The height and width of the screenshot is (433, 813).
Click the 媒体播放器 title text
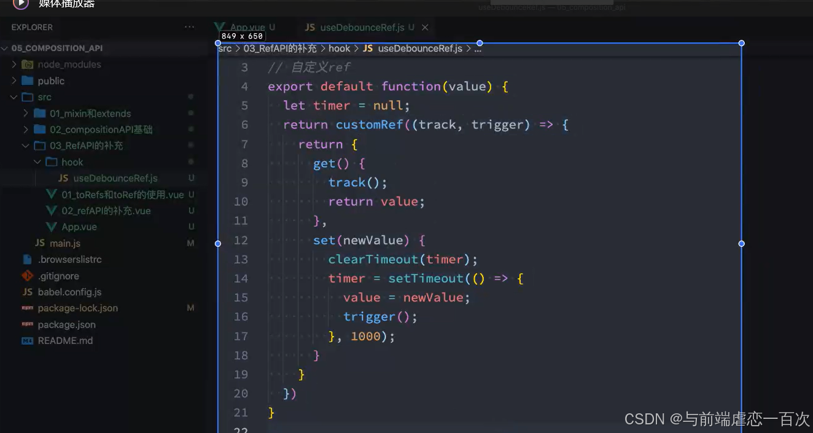(x=66, y=4)
